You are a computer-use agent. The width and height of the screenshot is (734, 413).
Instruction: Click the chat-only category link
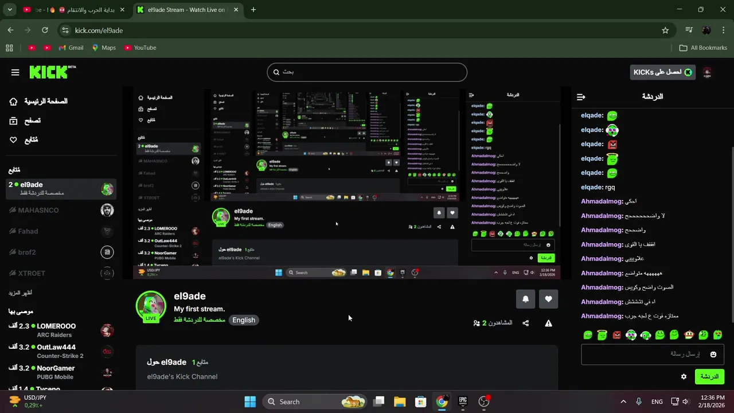200,320
